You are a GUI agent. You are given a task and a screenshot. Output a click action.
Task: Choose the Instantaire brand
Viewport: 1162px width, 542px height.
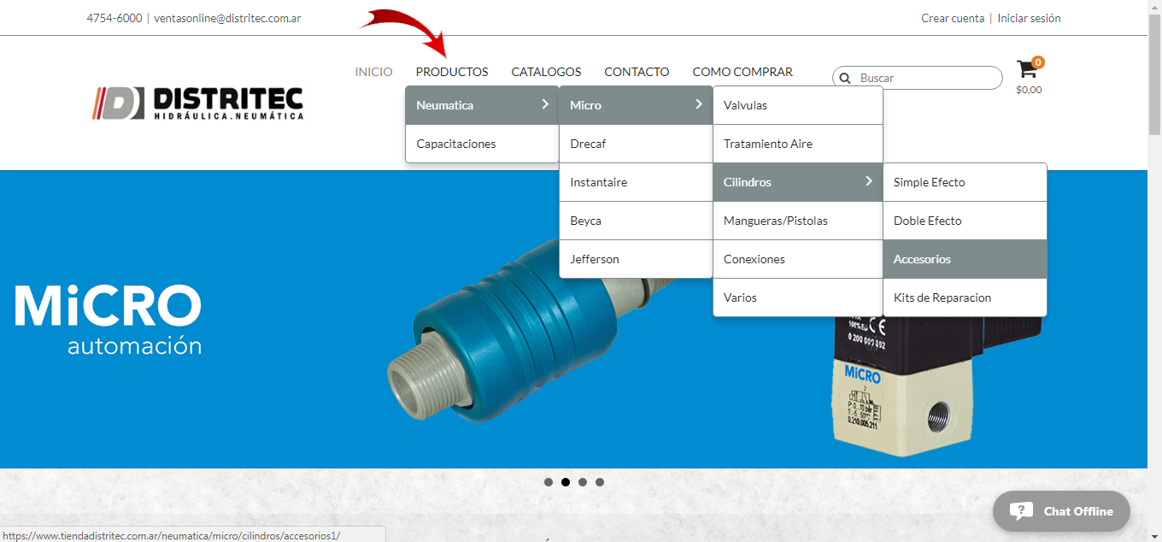636,182
